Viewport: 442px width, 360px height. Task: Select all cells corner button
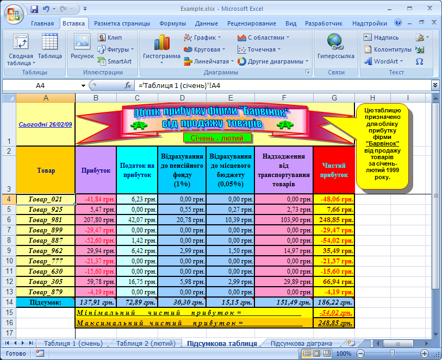[9, 98]
